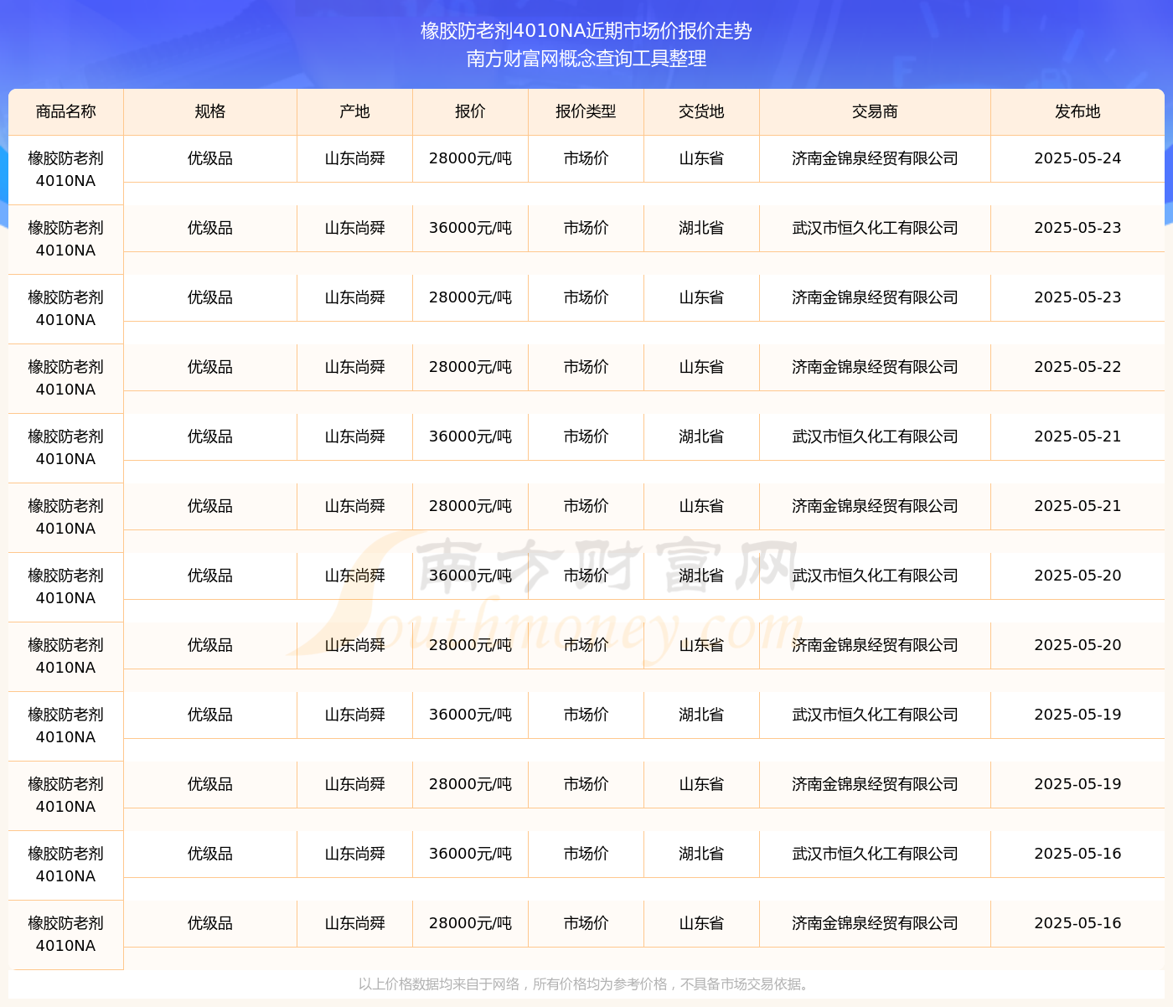Select the 36000元/吨 price dated 2025-05-19
The height and width of the screenshot is (1007, 1173).
coord(471,715)
